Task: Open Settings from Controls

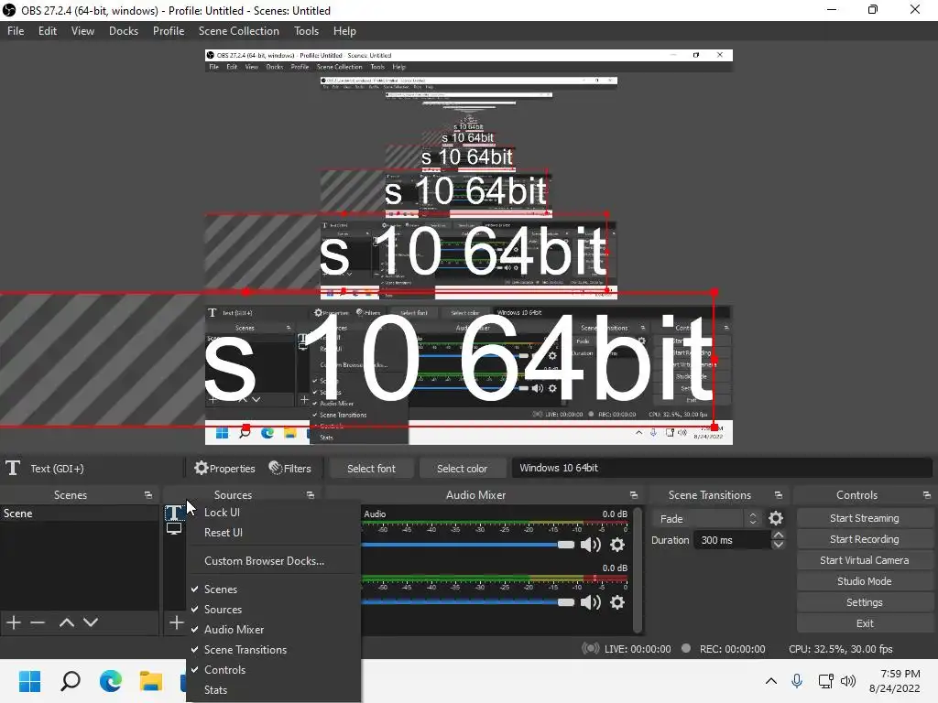Action: click(864, 602)
